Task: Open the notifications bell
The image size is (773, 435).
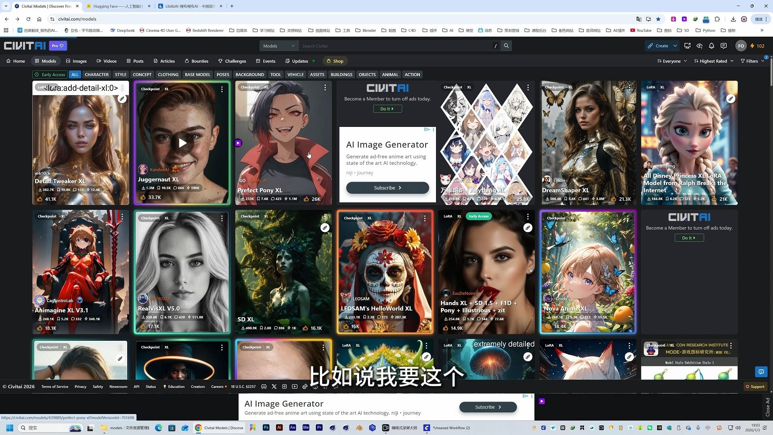Action: click(x=711, y=46)
